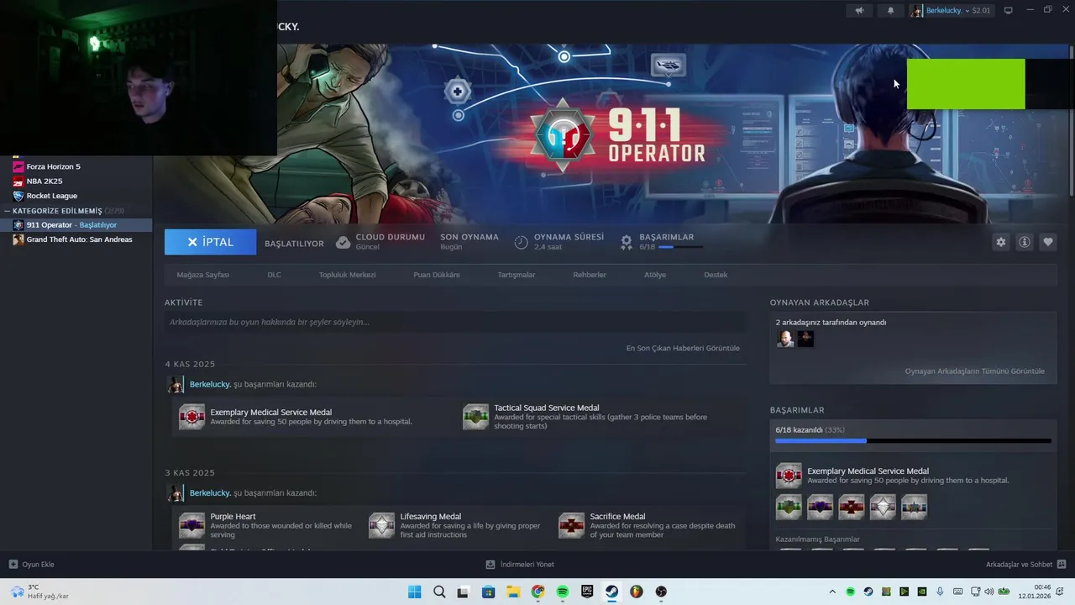Open Google Chrome from taskbar
Viewport: 1075px width, 605px height.
pyautogui.click(x=537, y=592)
